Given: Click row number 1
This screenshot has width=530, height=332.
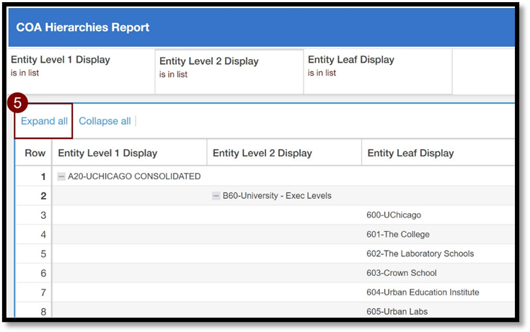Looking at the screenshot, I should point(43,176).
